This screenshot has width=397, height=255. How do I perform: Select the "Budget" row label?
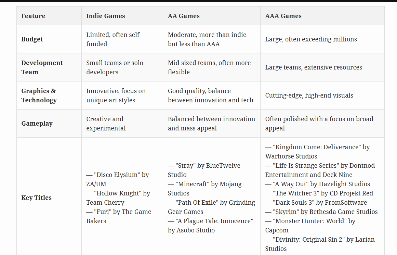click(32, 39)
